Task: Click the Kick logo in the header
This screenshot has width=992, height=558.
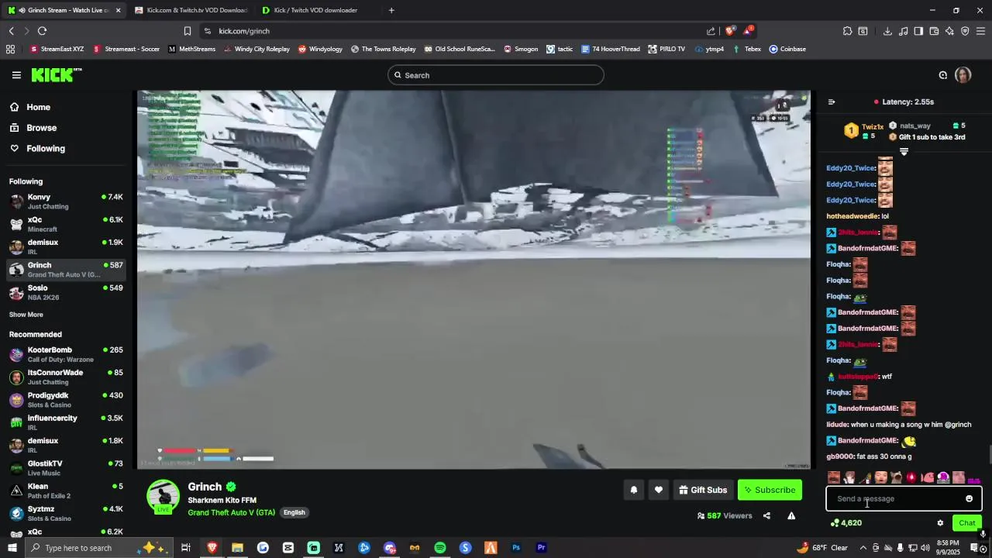Action: (57, 75)
